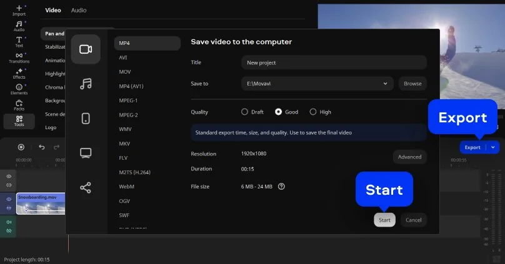Image resolution: width=505 pixels, height=264 pixels.
Task: Select the video export category icon
Action: coord(86,49)
